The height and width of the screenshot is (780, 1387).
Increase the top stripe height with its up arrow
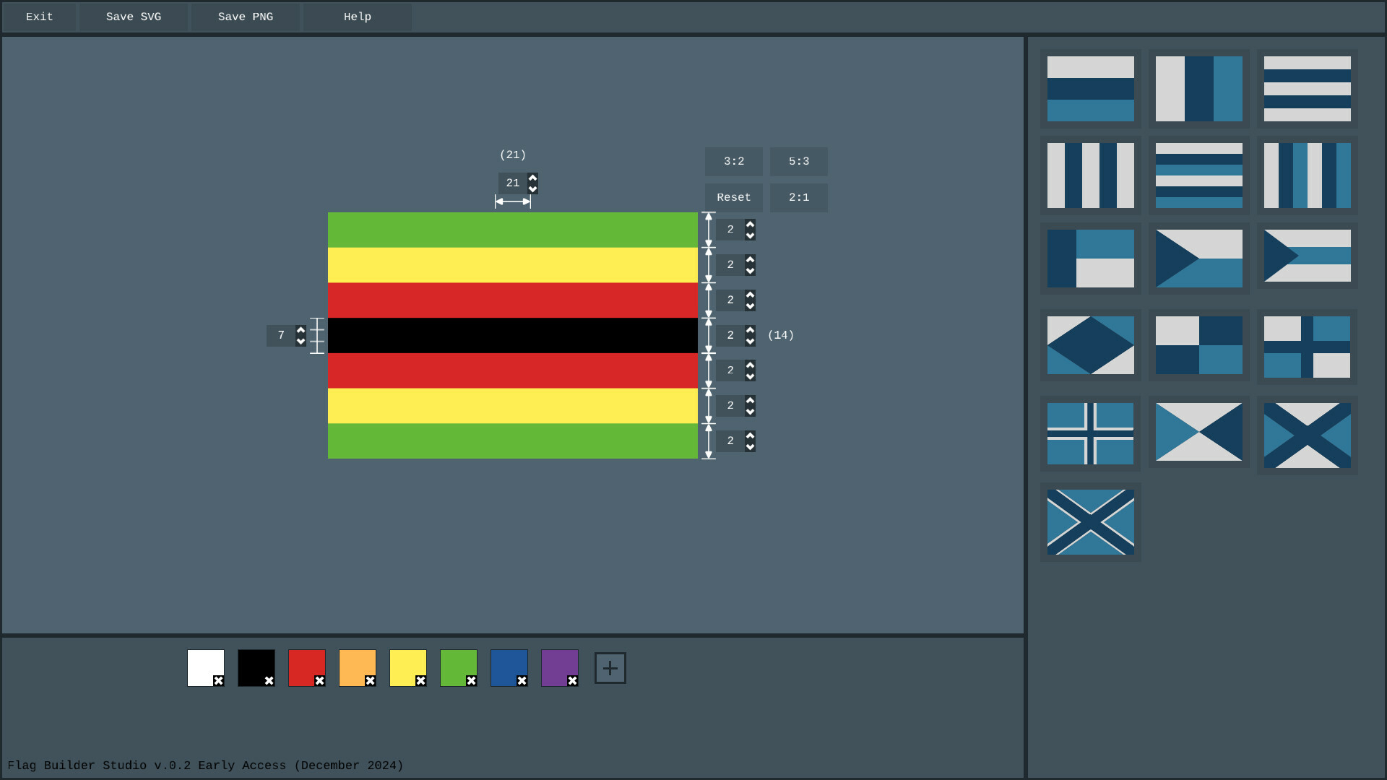pyautogui.click(x=749, y=225)
